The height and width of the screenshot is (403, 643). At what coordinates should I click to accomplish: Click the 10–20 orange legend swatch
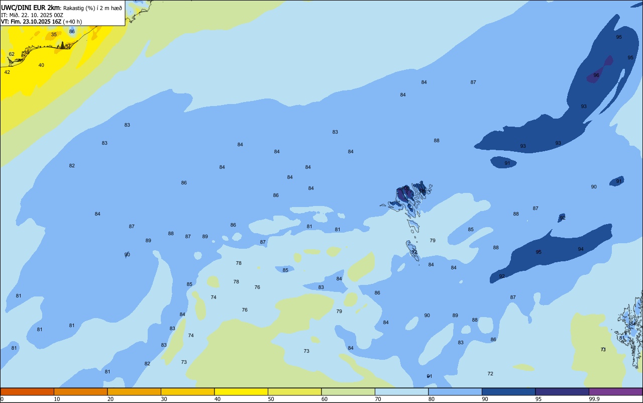(x=80, y=391)
